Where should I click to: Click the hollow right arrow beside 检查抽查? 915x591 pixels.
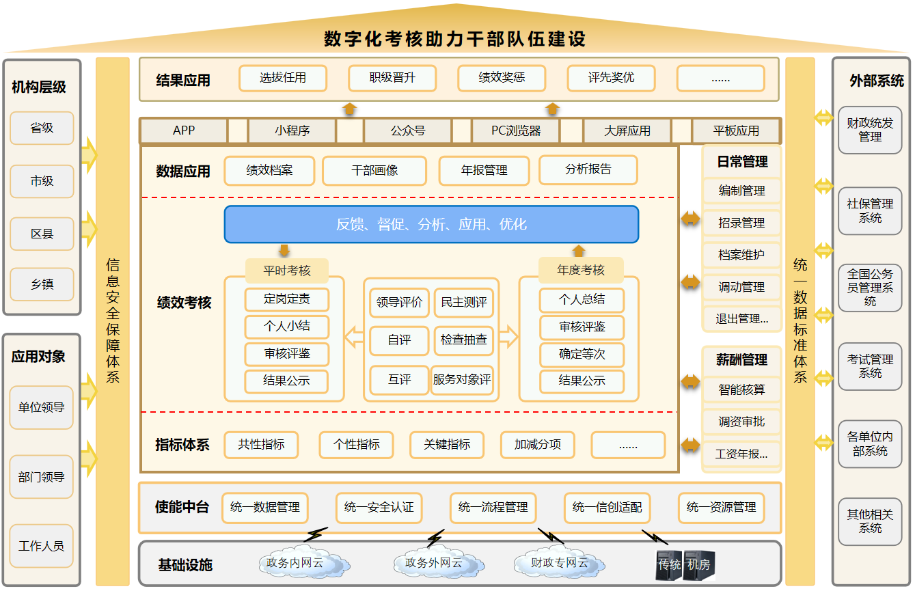pos(508,337)
